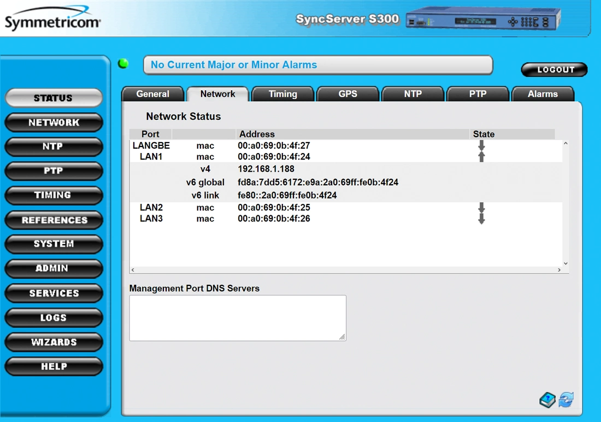The image size is (601, 422).
Task: Click the network table scroll-left arrow
Action: pyautogui.click(x=133, y=269)
